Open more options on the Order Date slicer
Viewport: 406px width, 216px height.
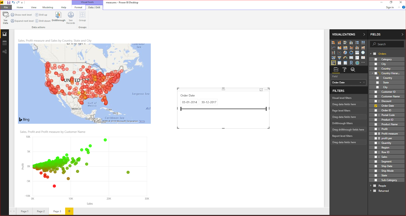(266, 90)
